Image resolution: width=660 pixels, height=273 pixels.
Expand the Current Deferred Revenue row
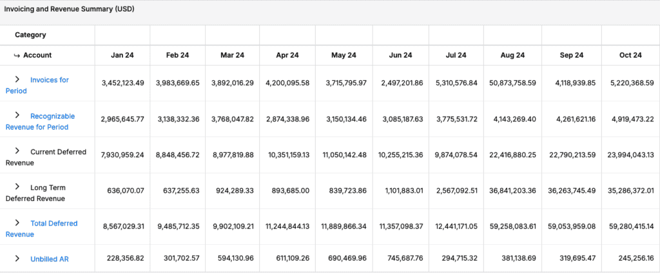pyautogui.click(x=17, y=150)
